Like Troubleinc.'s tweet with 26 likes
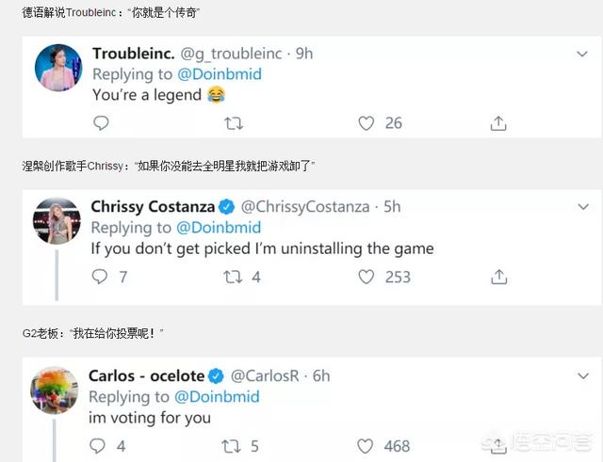This screenshot has height=462, width=603. click(x=367, y=123)
